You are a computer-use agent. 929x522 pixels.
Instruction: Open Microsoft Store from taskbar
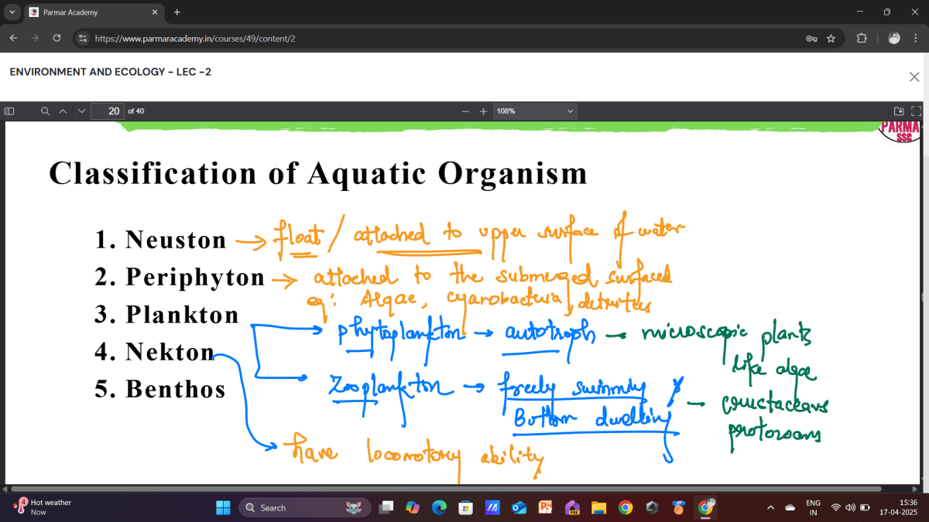point(465,508)
